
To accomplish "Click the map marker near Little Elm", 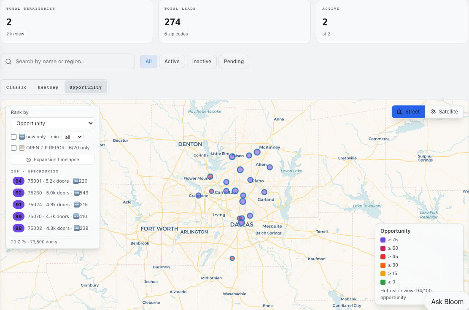I will tap(232, 156).
